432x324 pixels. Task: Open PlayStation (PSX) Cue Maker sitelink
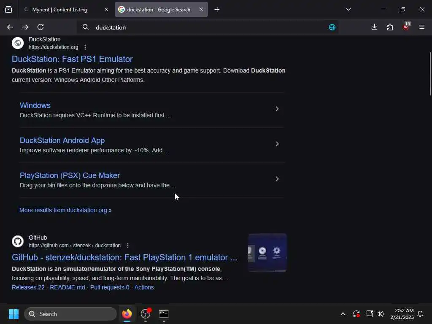point(70,175)
